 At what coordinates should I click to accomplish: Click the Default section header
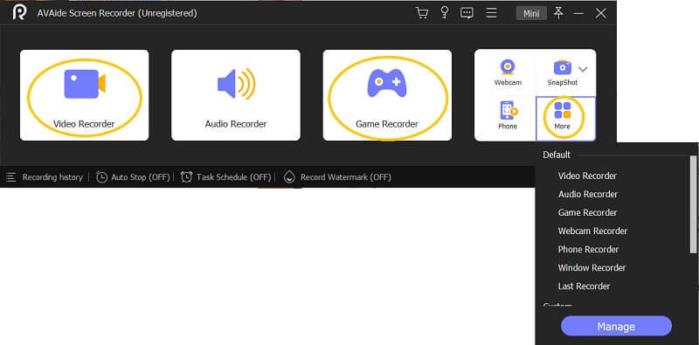tap(557, 155)
